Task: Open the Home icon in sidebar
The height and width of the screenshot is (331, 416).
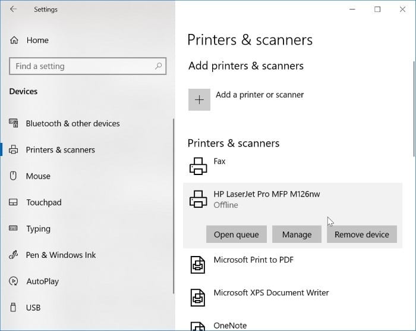Action: click(14, 40)
